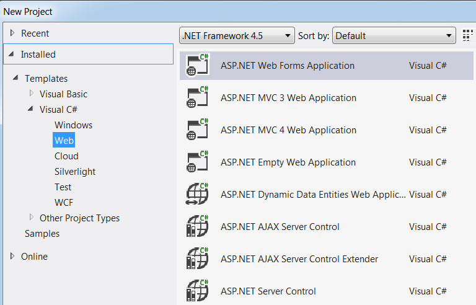Click Visual C# label of Dynamic Data row
This screenshot has width=476, height=305.
click(x=428, y=194)
